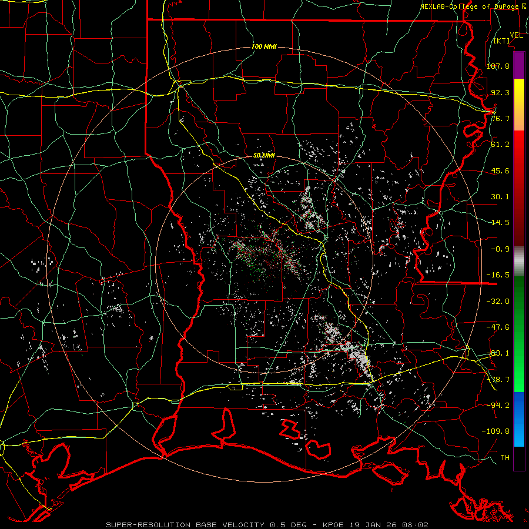Click the TH label below the scale
The height and width of the screenshot is (529, 529).
(505, 458)
